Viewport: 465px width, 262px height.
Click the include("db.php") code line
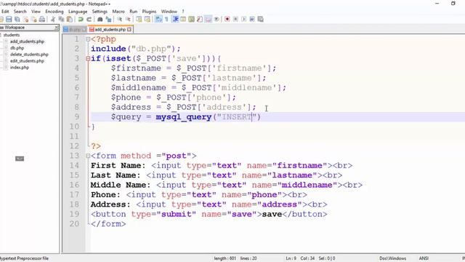coord(136,49)
